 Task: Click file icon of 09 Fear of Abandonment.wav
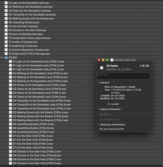[6, 34]
